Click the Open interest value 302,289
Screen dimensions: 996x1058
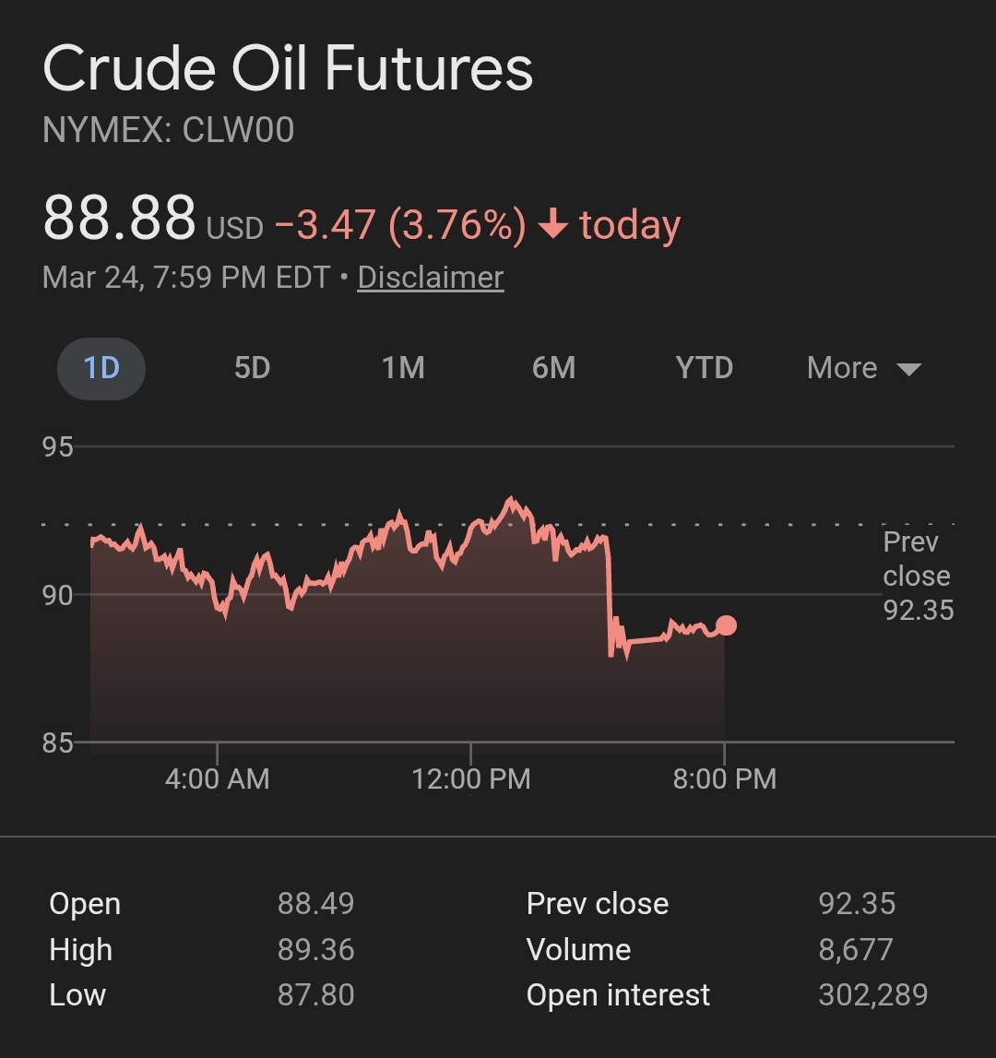point(872,995)
